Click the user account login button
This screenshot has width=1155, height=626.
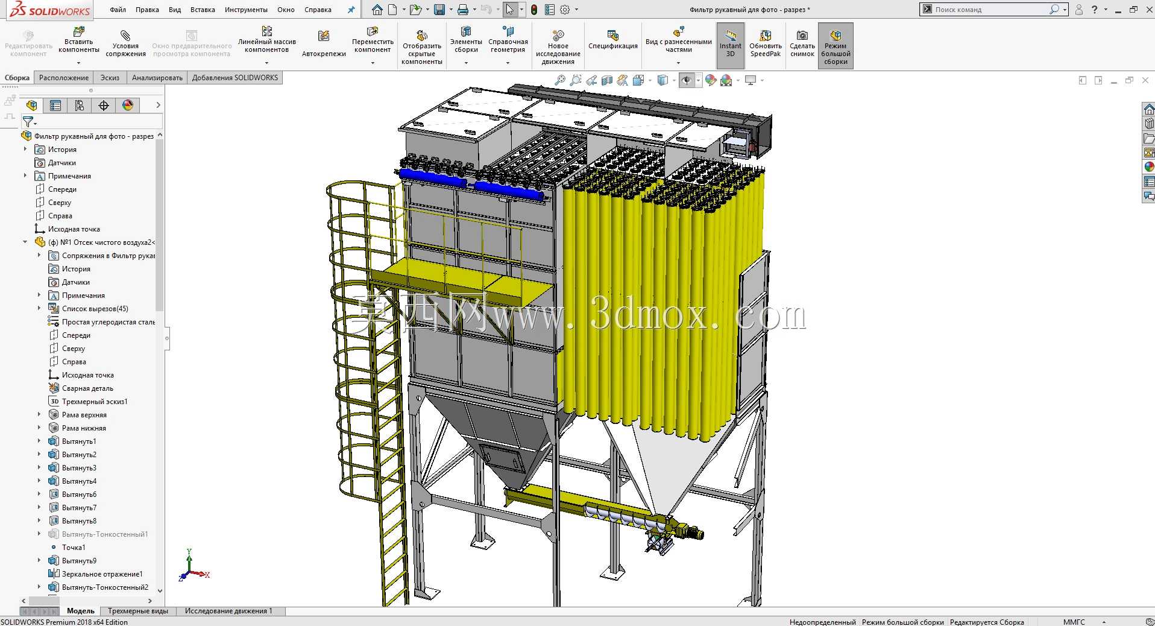[1079, 10]
